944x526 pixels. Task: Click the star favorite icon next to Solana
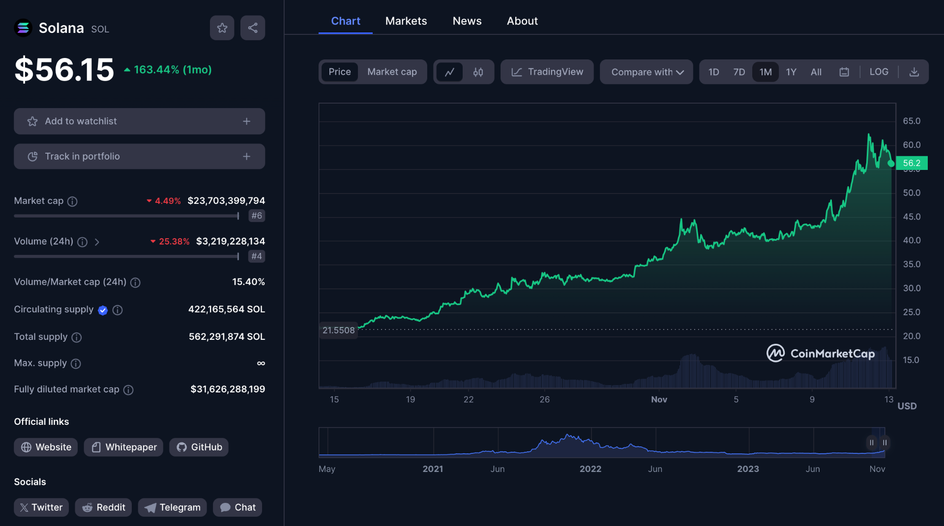point(222,28)
